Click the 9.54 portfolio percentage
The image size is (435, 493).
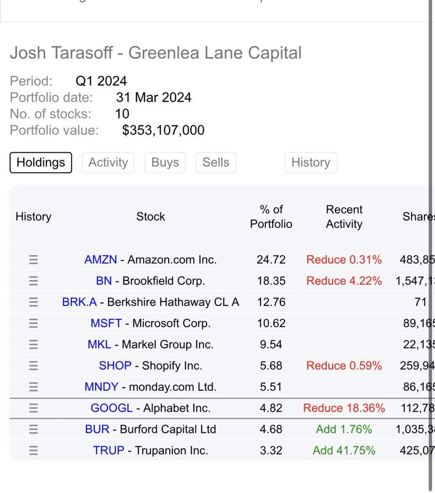click(x=271, y=344)
